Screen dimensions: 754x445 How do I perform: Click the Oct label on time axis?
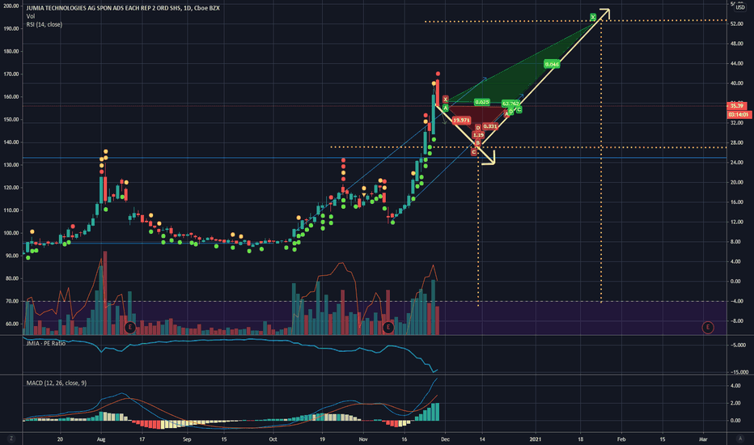pyautogui.click(x=273, y=439)
